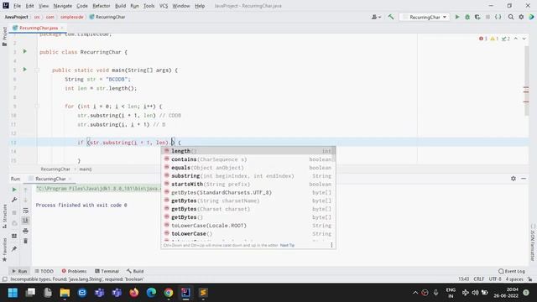Click run gutter arrow beside main method
537x302 pixels.
[24, 70]
